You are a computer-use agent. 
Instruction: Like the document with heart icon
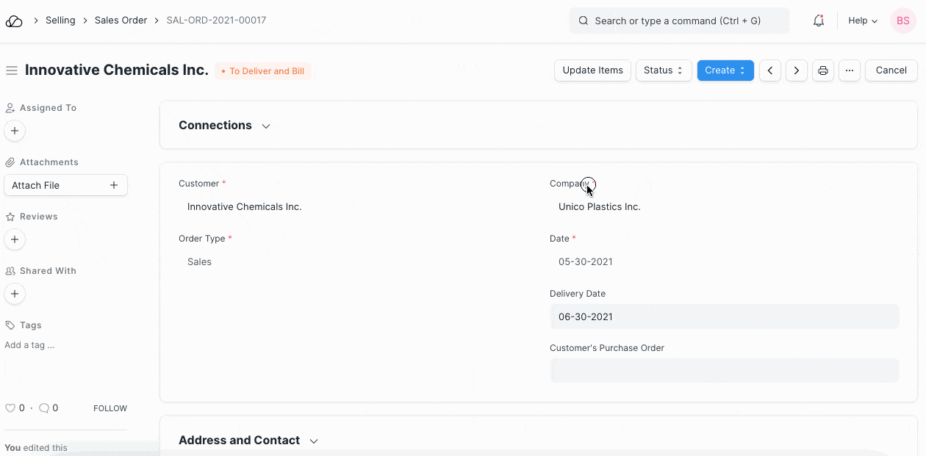click(10, 408)
